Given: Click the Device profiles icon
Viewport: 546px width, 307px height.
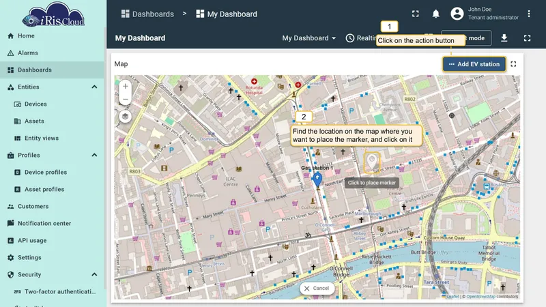Looking at the screenshot, I should click(18, 173).
